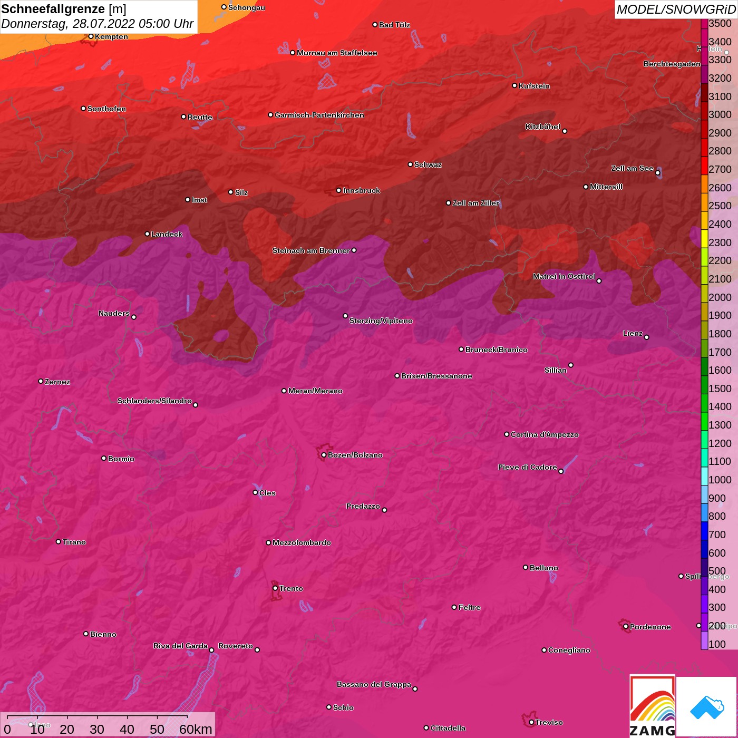
Task: Click the date Donnerstag, 28.07.2022 05:00 Uhr
Action: [x=98, y=24]
